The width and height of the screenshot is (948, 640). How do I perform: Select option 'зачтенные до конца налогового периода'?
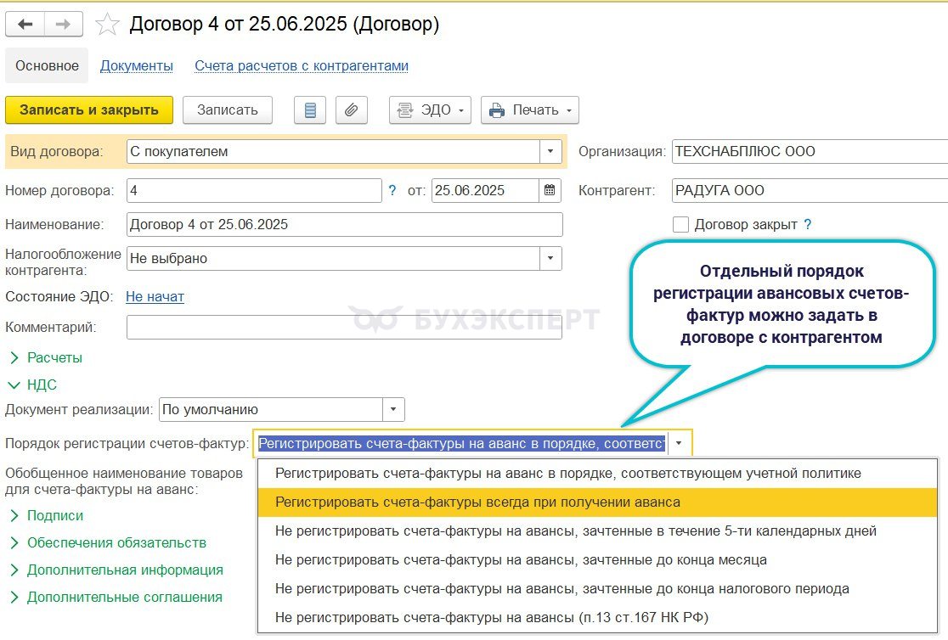pyautogui.click(x=597, y=588)
